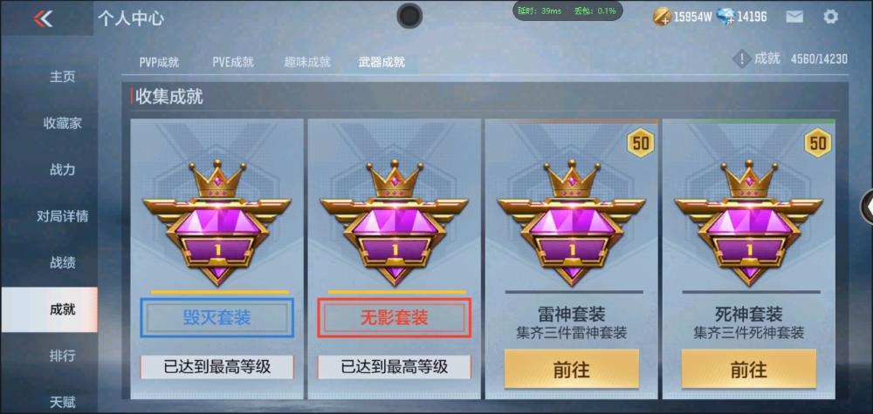Switch to the PVE成就 tab
The image size is (873, 414).
[x=233, y=62]
